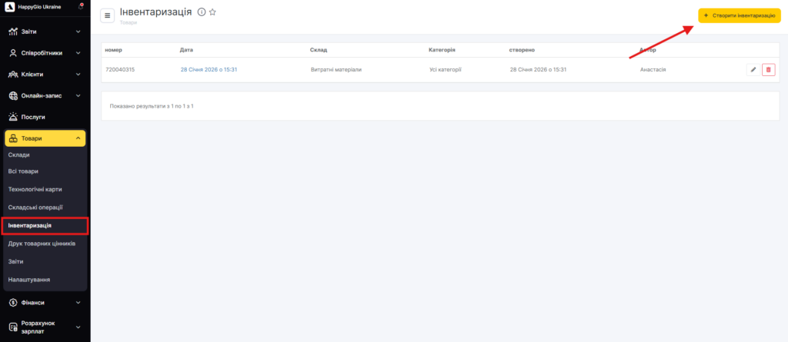Image resolution: width=788 pixels, height=342 pixels.
Task: Toggle sidebar with hamburger menu button
Action: 108,15
